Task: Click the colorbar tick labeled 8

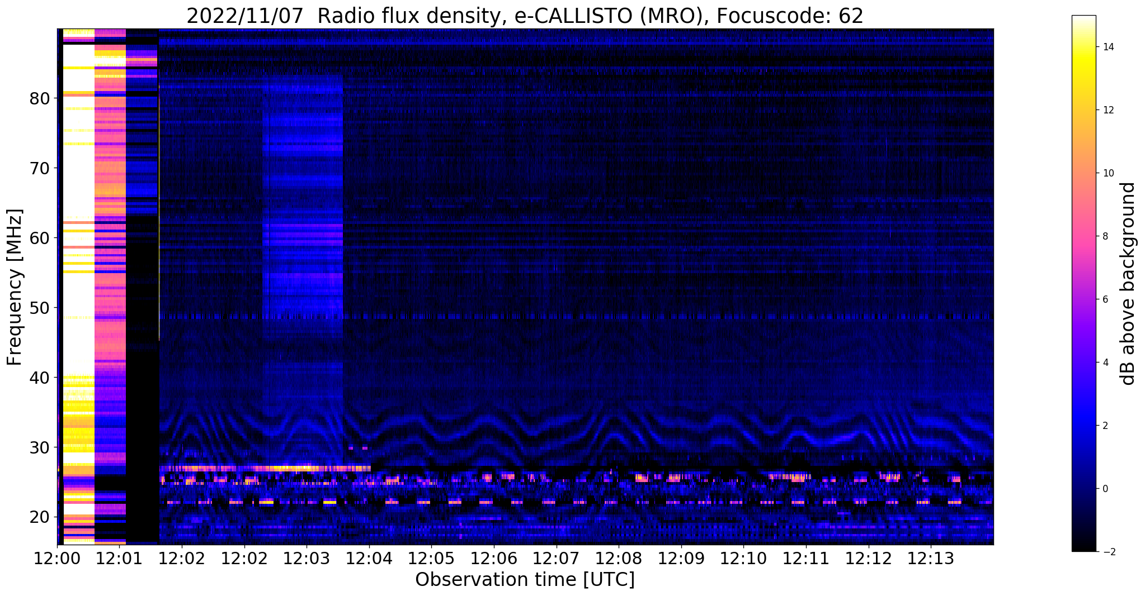Action: (1105, 236)
